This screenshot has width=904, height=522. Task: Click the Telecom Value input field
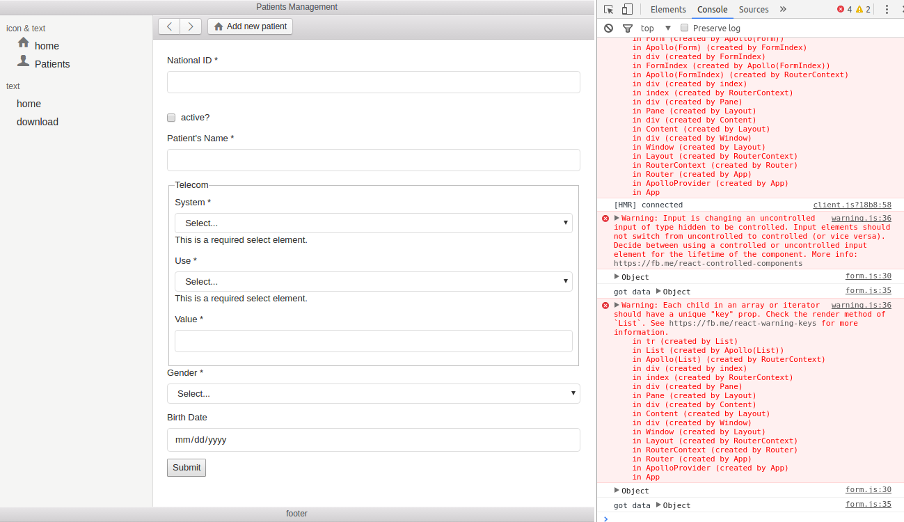pyautogui.click(x=374, y=341)
